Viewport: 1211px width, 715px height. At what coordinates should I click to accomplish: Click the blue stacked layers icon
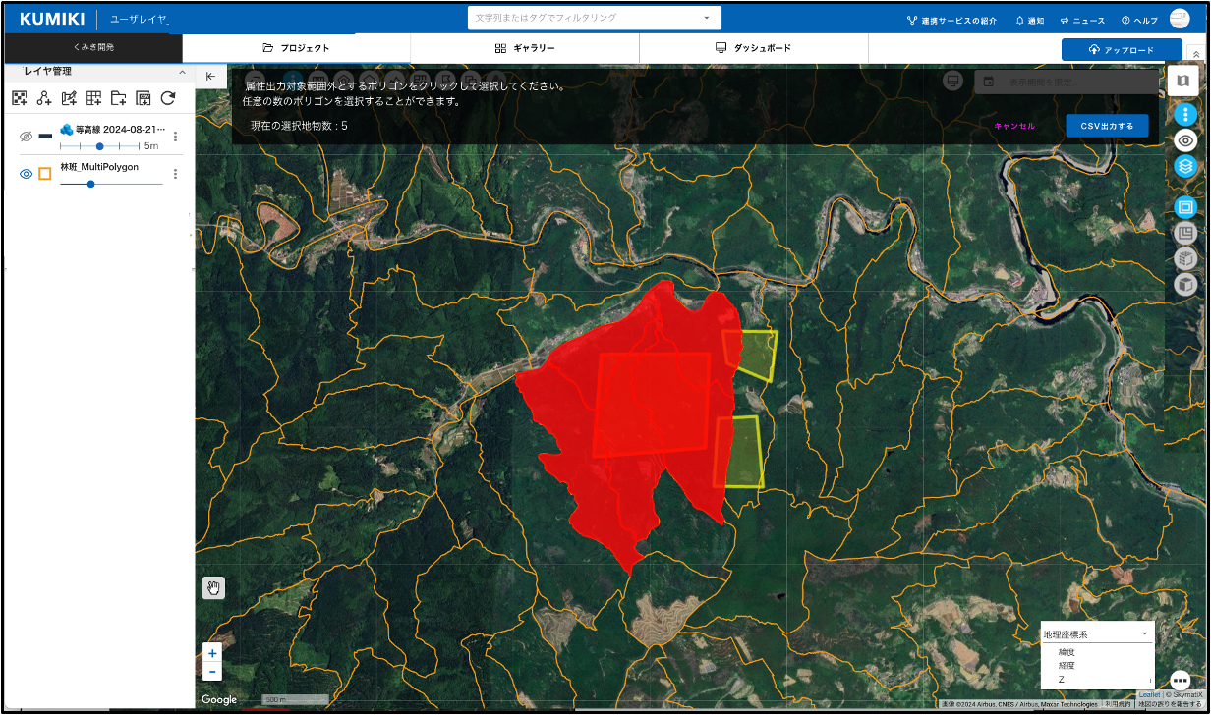pyautogui.click(x=1185, y=166)
